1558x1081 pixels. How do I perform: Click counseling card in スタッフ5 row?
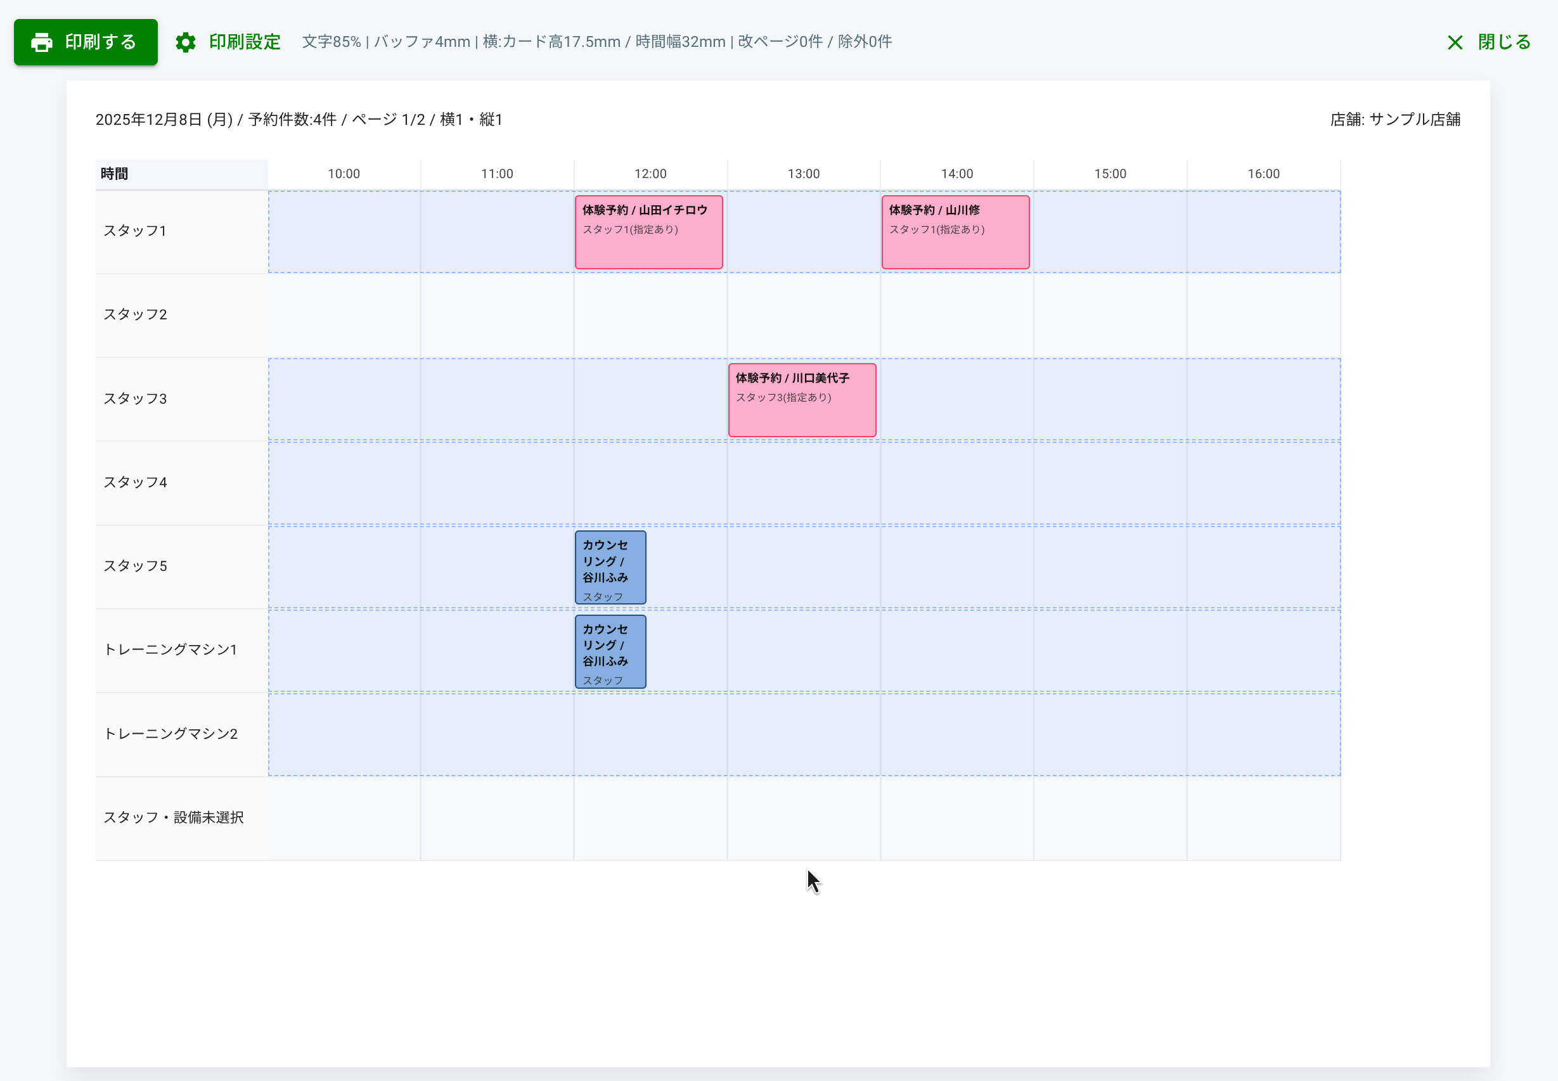point(610,568)
